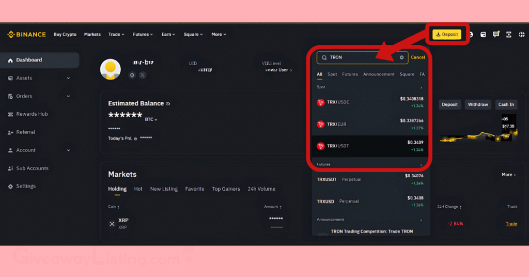Open the wallet icon in top bar

(x=483, y=35)
